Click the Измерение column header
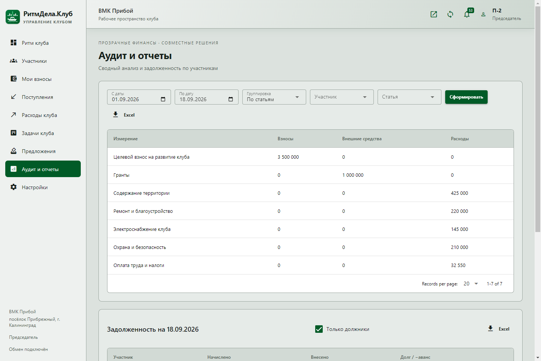The height and width of the screenshot is (361, 541). (125, 139)
